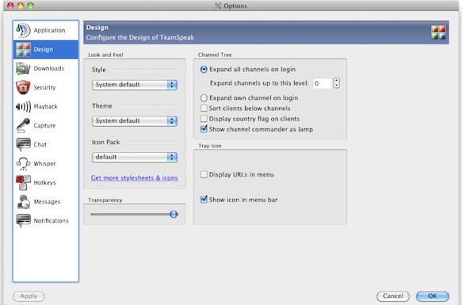Open the Notifications bubble icon
The height and width of the screenshot is (305, 462).
pyautogui.click(x=23, y=221)
